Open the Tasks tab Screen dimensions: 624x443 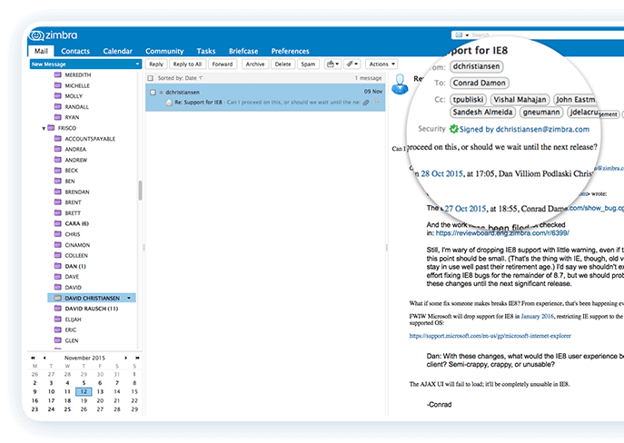click(x=206, y=51)
